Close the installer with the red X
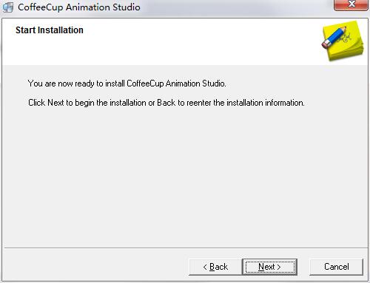 point(351,4)
